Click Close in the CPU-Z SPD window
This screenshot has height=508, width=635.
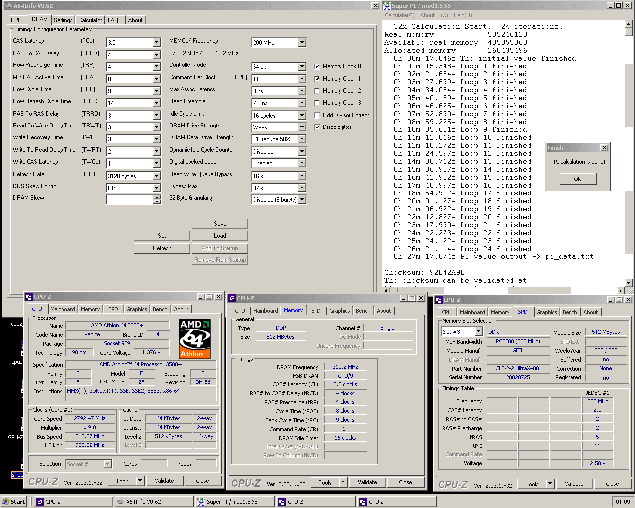pos(612,484)
